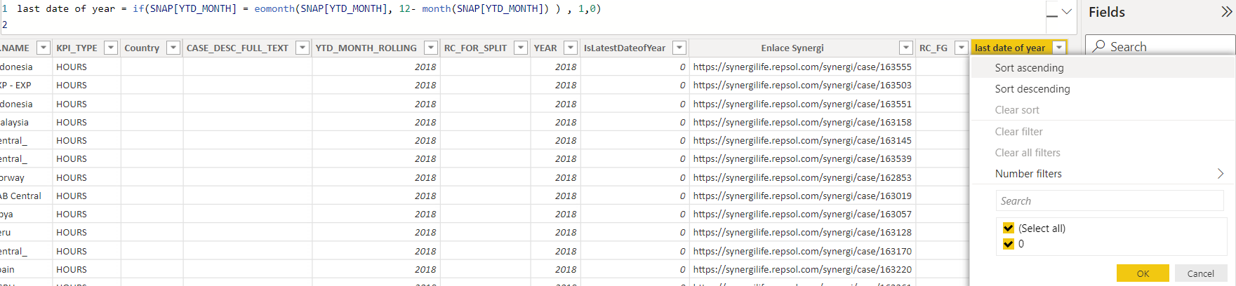Open filter dropdown for RC_FG column
This screenshot has width=1236, height=286.
tap(962, 48)
